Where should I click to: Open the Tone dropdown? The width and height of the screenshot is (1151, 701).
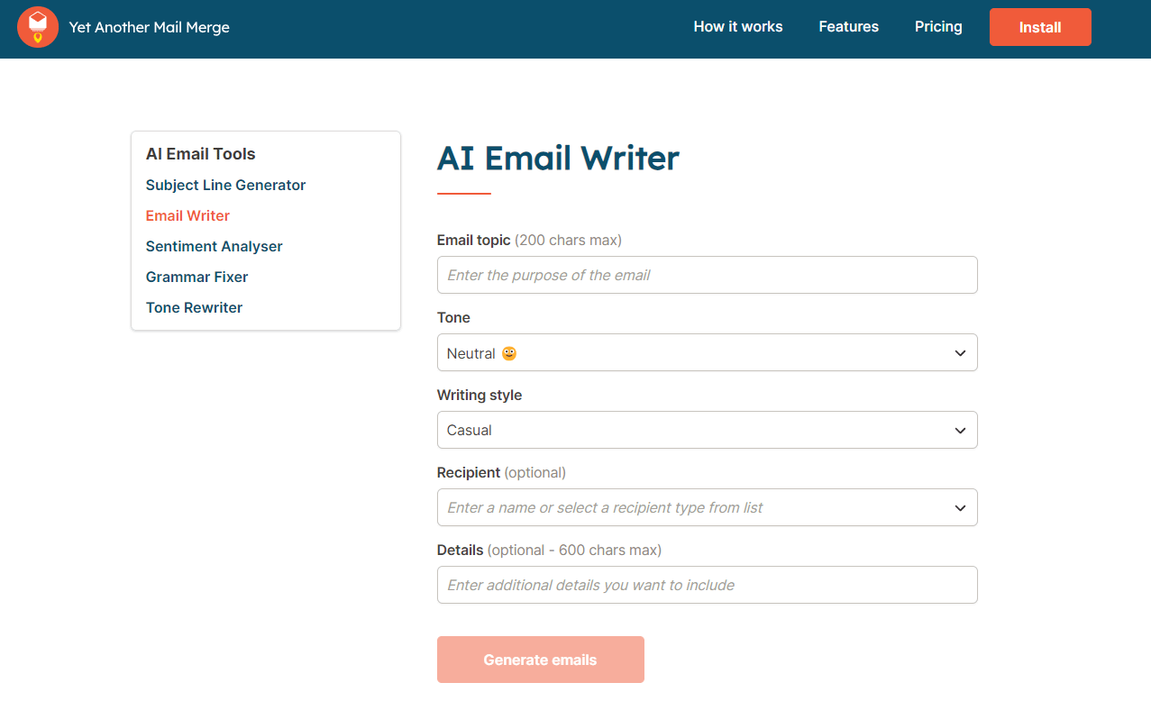958,352
